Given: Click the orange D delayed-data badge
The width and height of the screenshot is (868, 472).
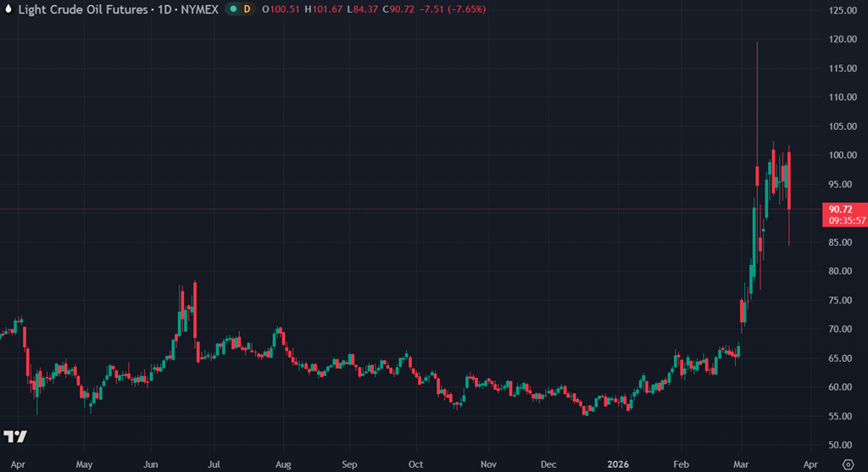Looking at the screenshot, I should pyautogui.click(x=247, y=8).
